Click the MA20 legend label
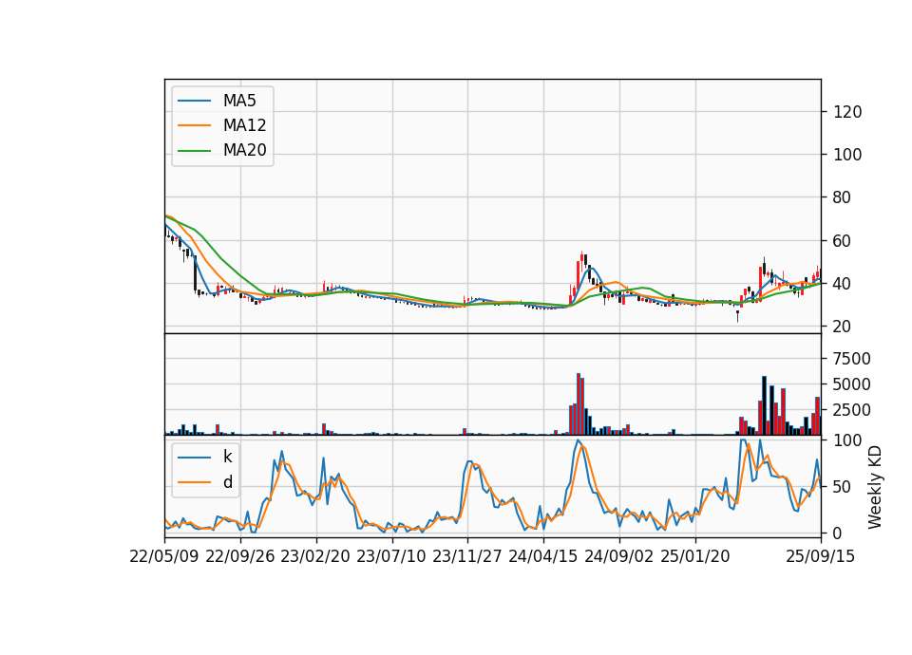This screenshot has width=912, height=655. (x=244, y=151)
